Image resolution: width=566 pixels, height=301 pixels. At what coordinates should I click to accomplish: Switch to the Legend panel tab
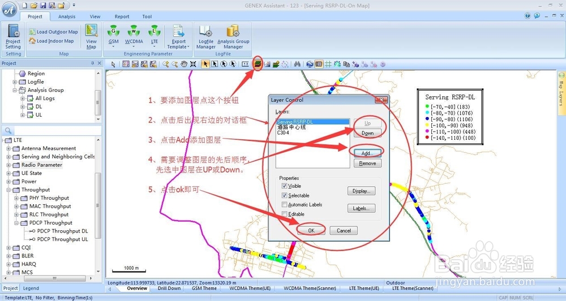[x=31, y=289]
